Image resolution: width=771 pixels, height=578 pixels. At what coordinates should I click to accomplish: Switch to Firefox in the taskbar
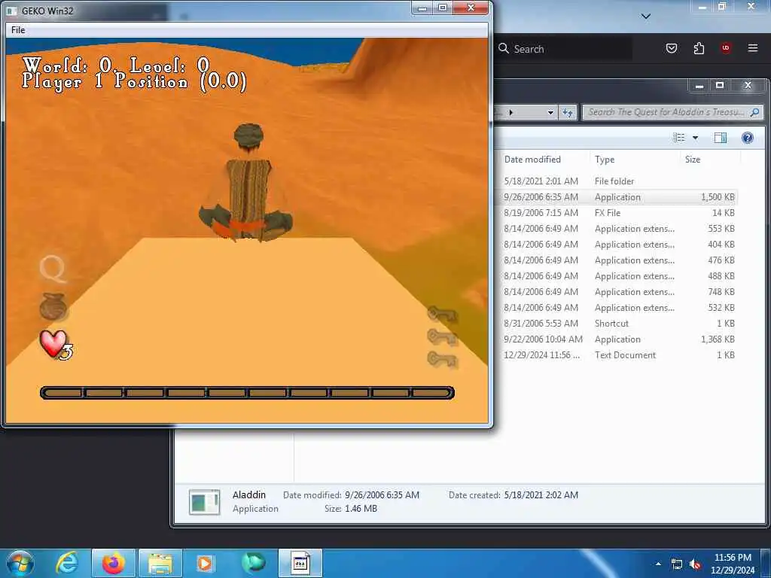click(114, 563)
